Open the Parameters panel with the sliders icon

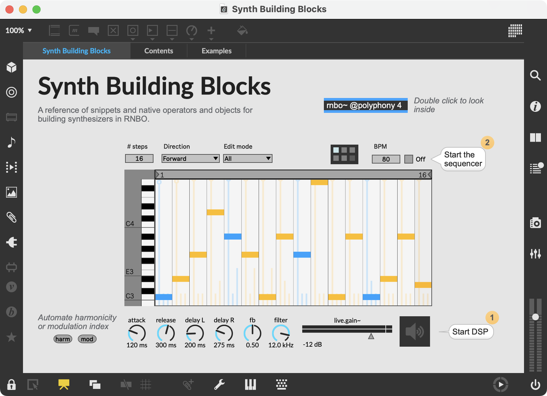[x=536, y=254]
